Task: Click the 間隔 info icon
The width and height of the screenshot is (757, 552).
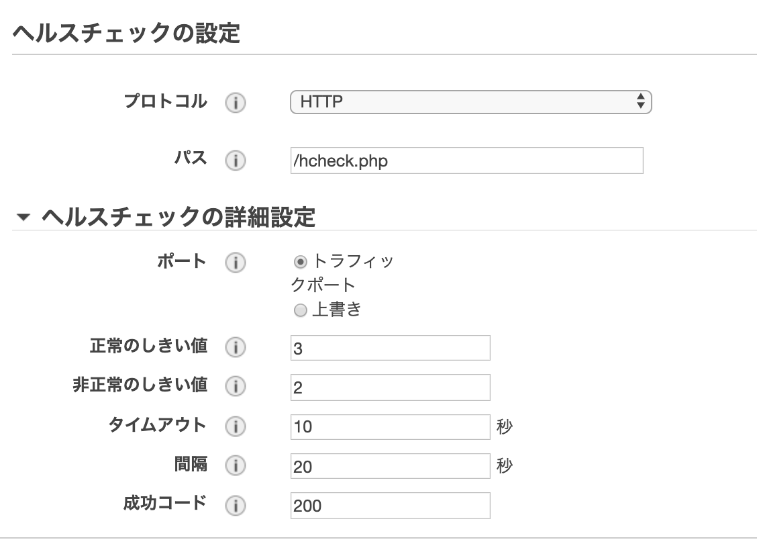Action: pos(236,465)
